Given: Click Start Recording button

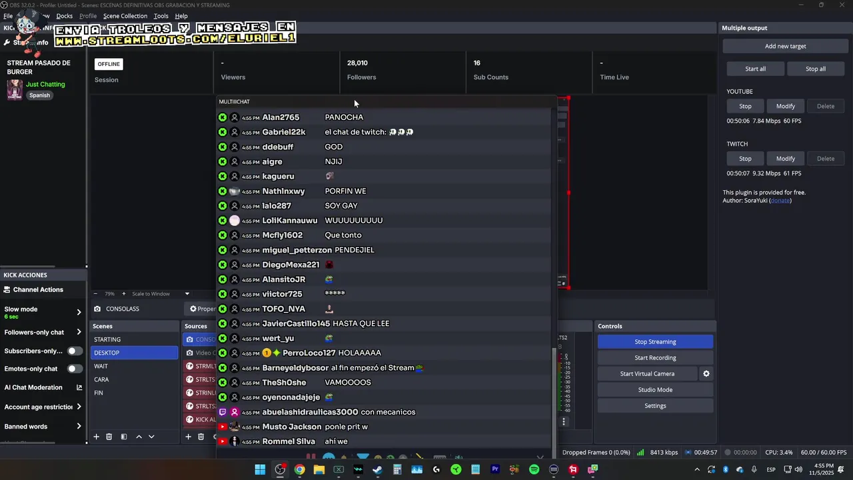Looking at the screenshot, I should point(655,358).
